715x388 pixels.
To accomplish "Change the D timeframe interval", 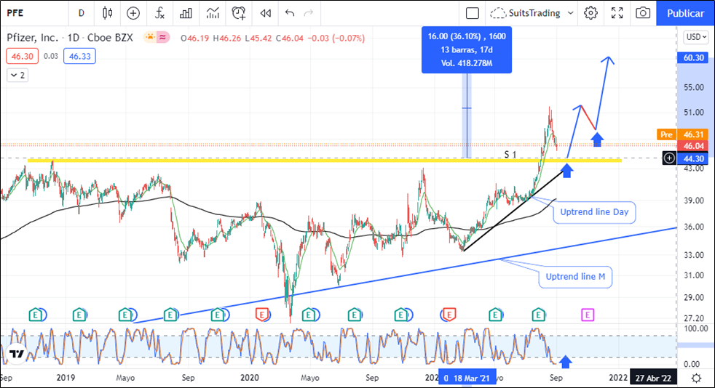I will tap(81, 12).
